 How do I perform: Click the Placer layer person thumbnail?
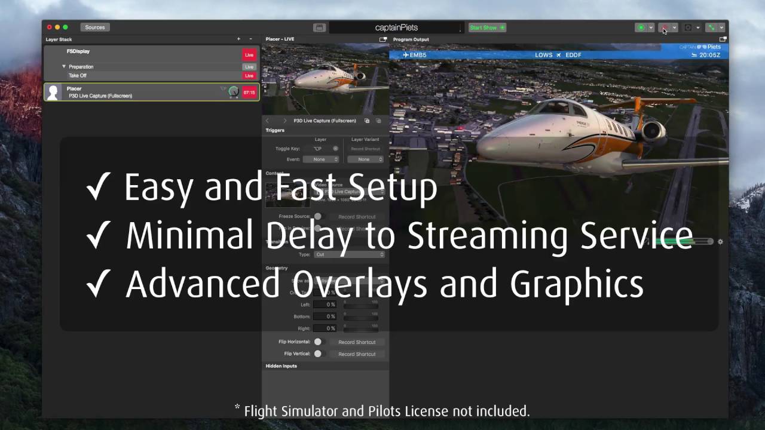tap(53, 92)
